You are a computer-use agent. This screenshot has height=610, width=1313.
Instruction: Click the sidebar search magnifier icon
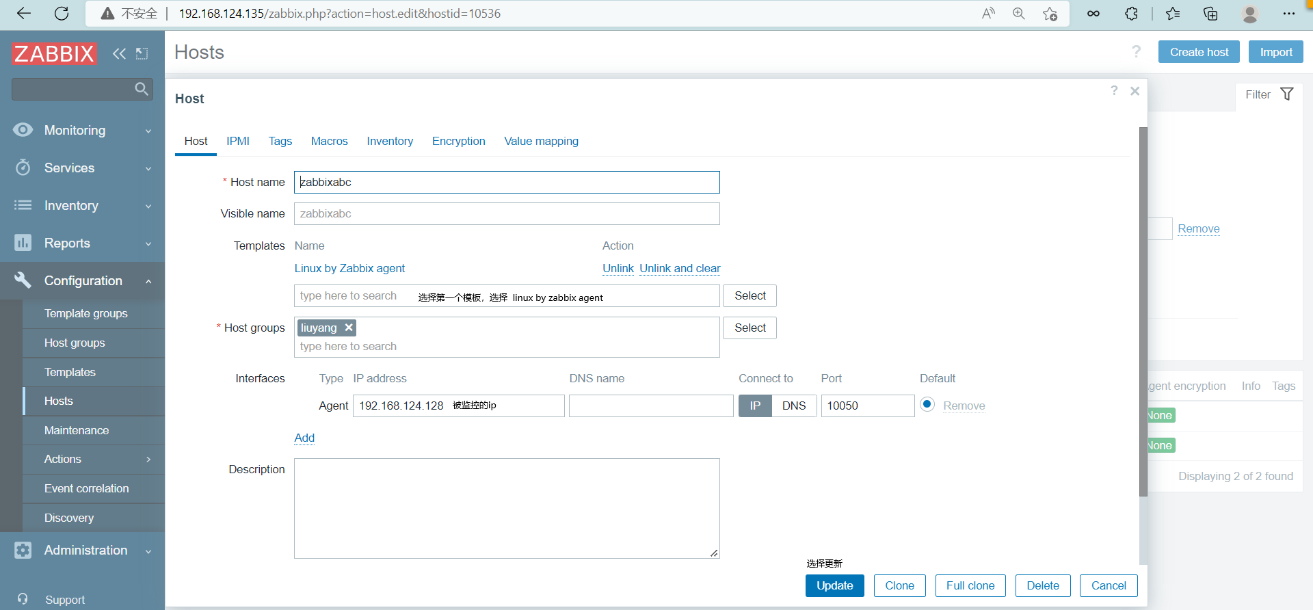142,89
